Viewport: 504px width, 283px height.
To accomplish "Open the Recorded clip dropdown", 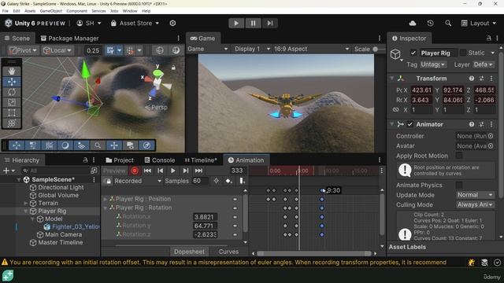I will click(x=138, y=181).
